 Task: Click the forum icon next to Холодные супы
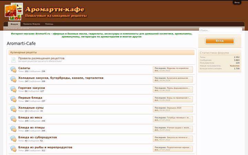point(13,109)
